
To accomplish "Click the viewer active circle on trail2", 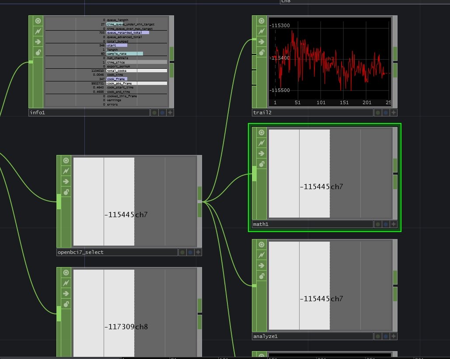I will click(261, 21).
